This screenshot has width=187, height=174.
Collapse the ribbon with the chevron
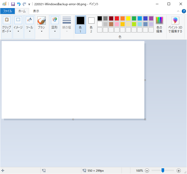178,11
